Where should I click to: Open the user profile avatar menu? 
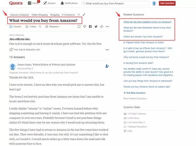coord(154,3)
